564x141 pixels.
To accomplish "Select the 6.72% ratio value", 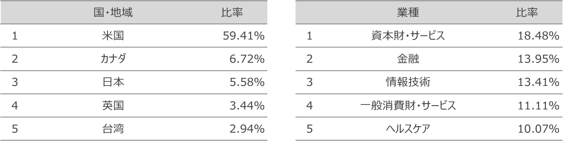I will click(247, 59).
